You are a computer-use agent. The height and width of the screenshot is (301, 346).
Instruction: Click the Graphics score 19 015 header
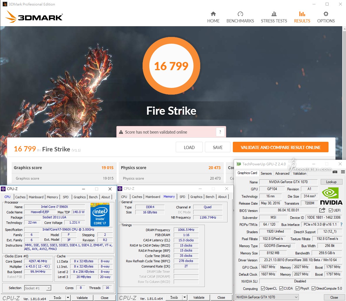[63, 168]
